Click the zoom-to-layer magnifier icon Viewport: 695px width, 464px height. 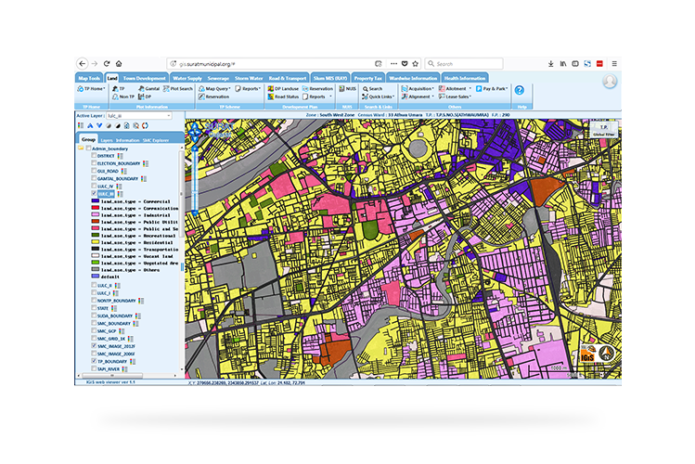[x=135, y=126]
